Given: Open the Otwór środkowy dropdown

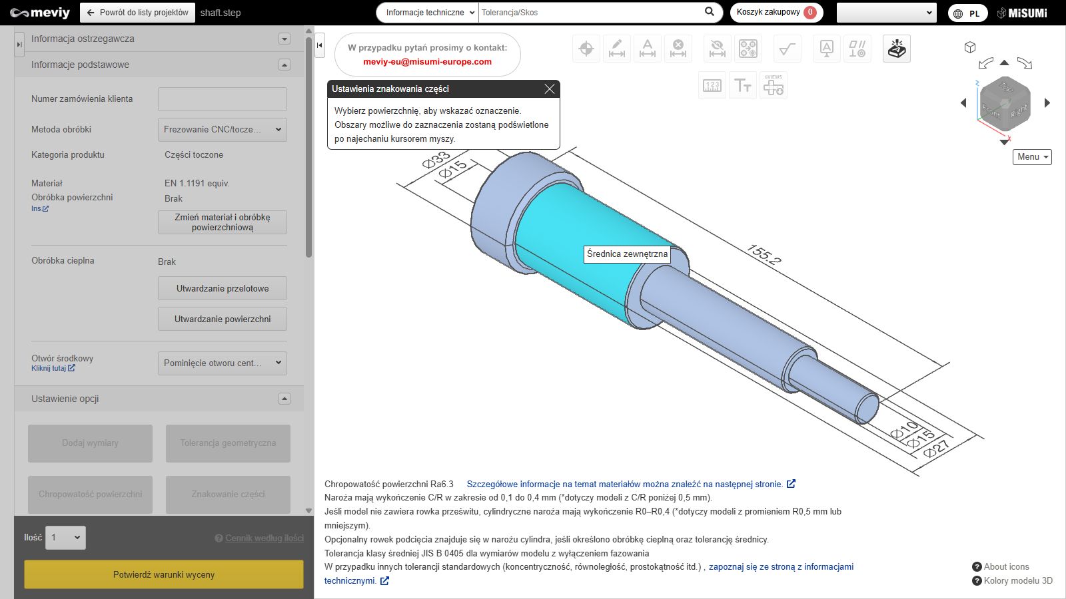Looking at the screenshot, I should [x=222, y=363].
